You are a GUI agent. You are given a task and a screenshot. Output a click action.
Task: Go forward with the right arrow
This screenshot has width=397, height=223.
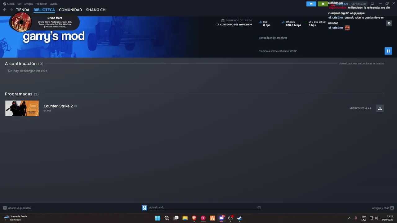point(11,10)
